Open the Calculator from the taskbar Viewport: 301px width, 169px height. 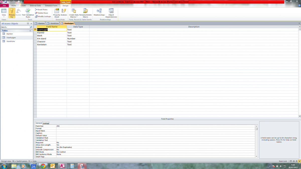coord(72,166)
